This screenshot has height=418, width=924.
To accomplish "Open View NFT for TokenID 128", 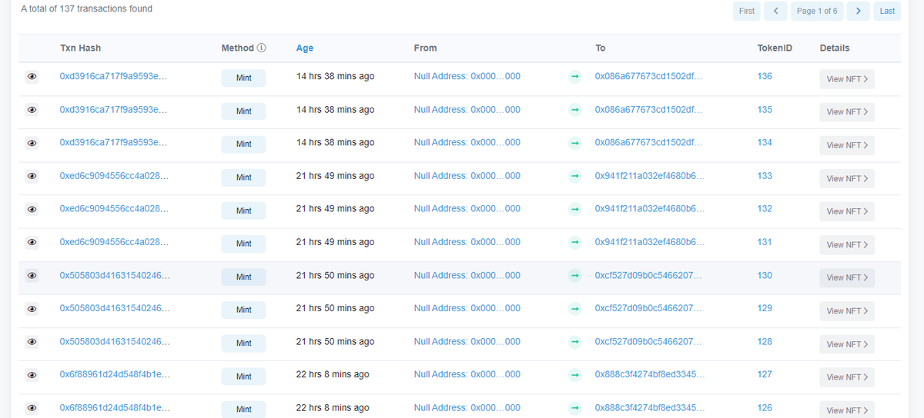I will point(847,344).
